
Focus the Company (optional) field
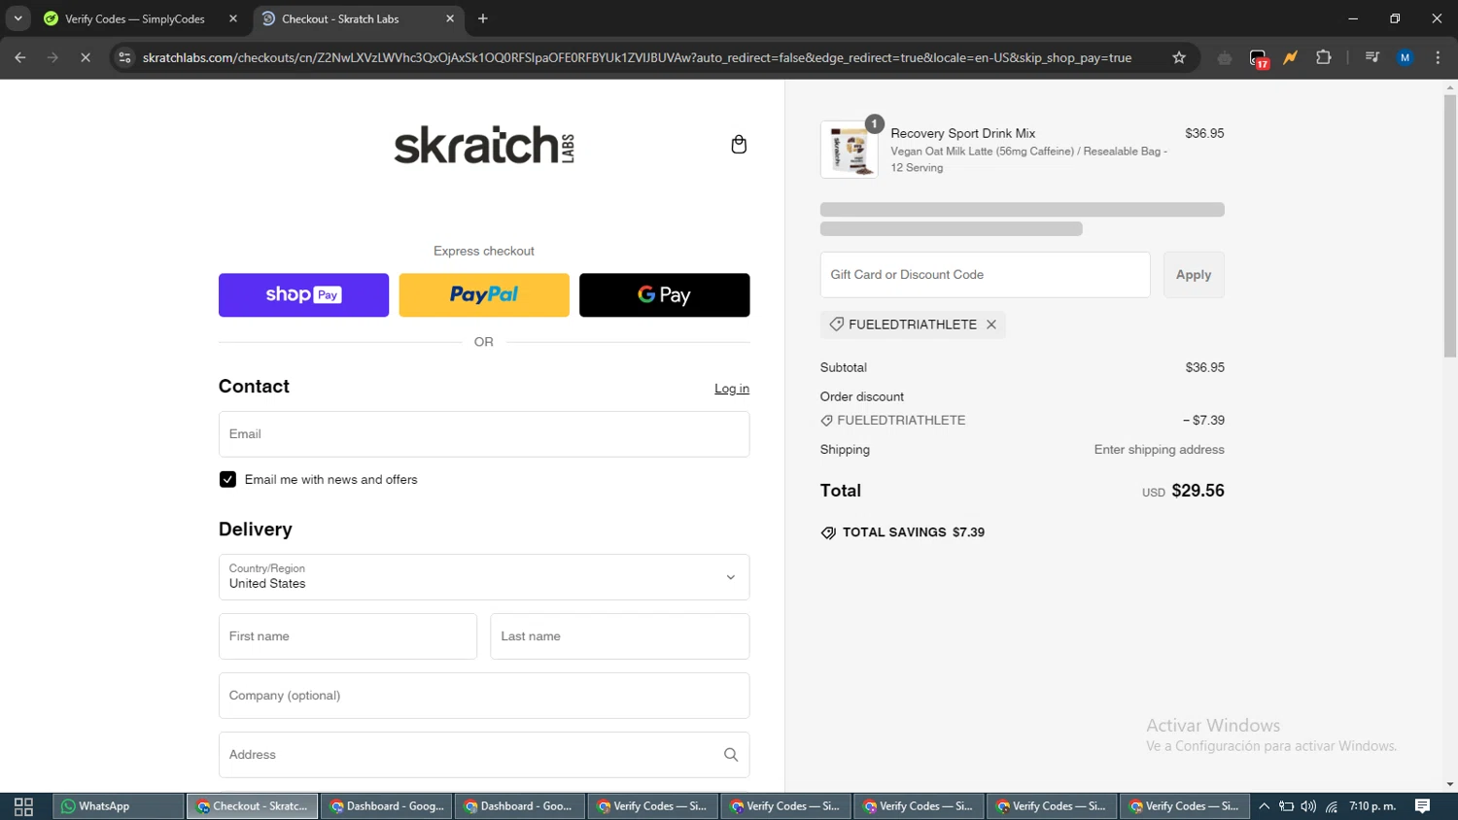(484, 696)
